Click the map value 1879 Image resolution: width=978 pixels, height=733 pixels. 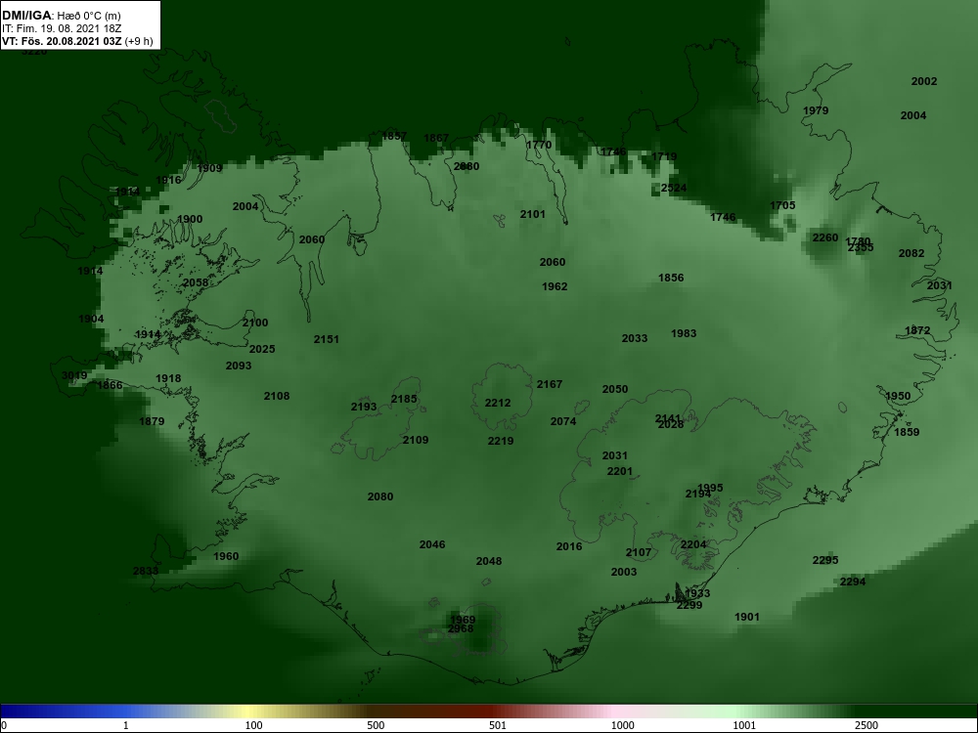[152, 421]
